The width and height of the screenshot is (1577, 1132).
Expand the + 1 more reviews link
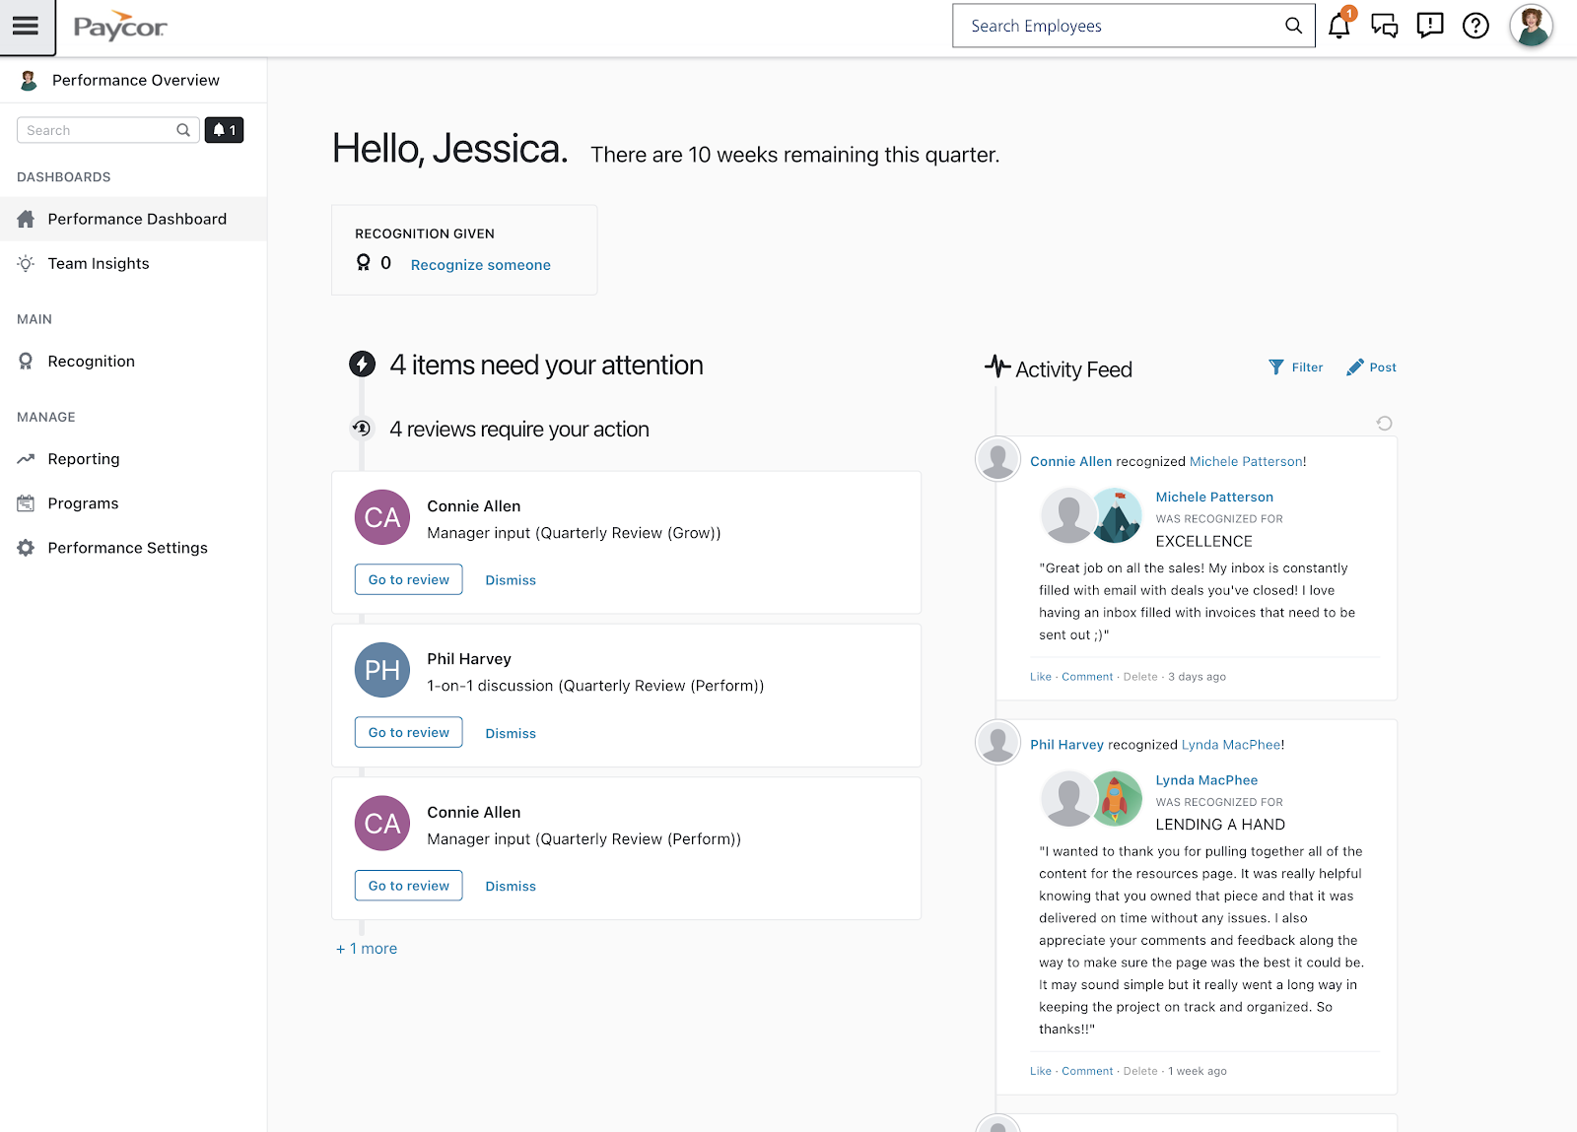367,949
